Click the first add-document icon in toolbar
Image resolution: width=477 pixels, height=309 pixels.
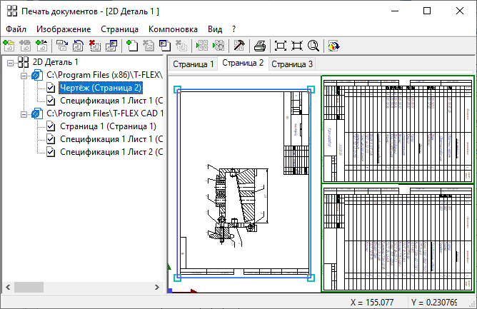(x=9, y=46)
